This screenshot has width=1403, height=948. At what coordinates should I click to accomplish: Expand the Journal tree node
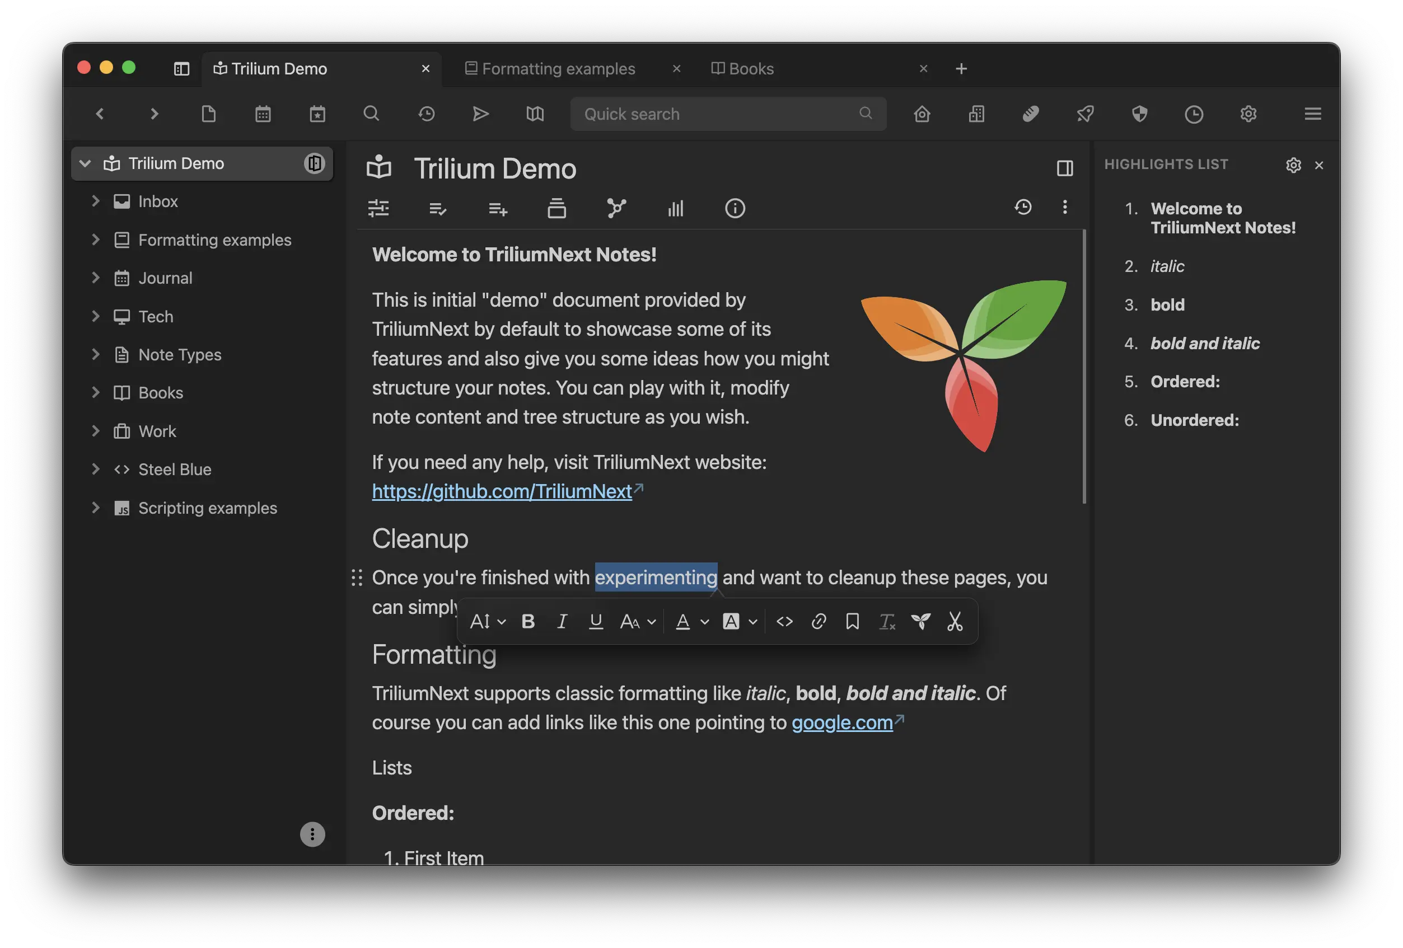click(x=95, y=278)
